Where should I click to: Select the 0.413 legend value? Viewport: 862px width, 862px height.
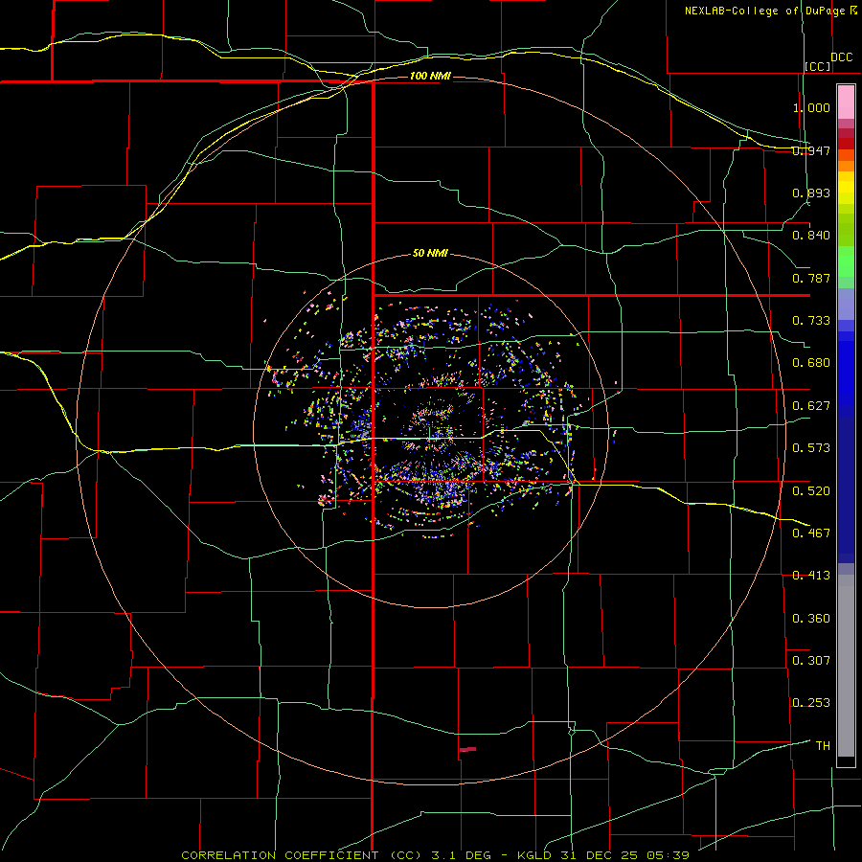click(811, 576)
